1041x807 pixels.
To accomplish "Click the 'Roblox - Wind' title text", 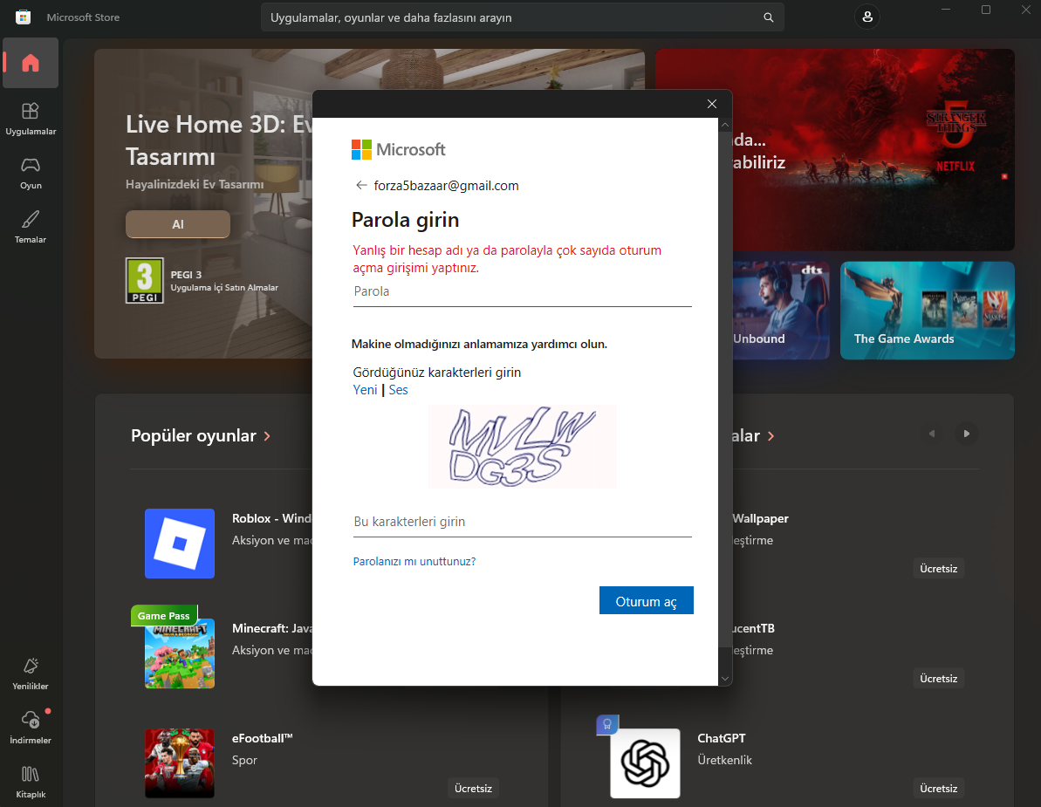I will click(x=271, y=518).
